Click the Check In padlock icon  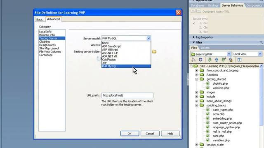[x=231, y=60]
